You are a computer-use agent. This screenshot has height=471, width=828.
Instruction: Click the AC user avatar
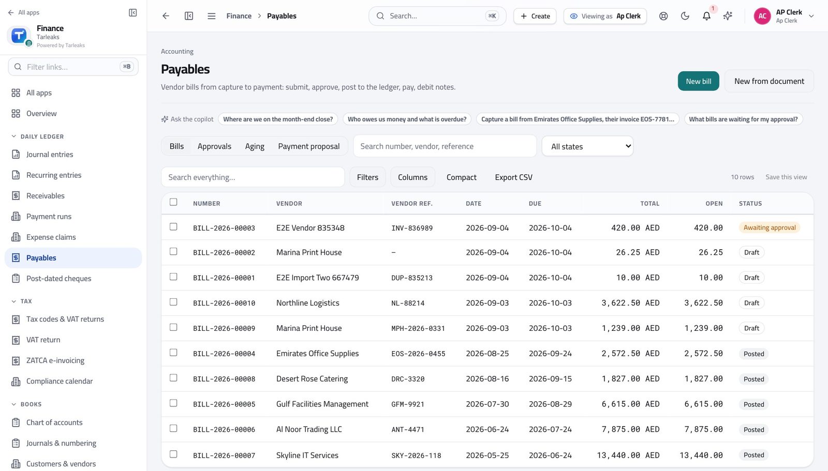click(x=762, y=16)
